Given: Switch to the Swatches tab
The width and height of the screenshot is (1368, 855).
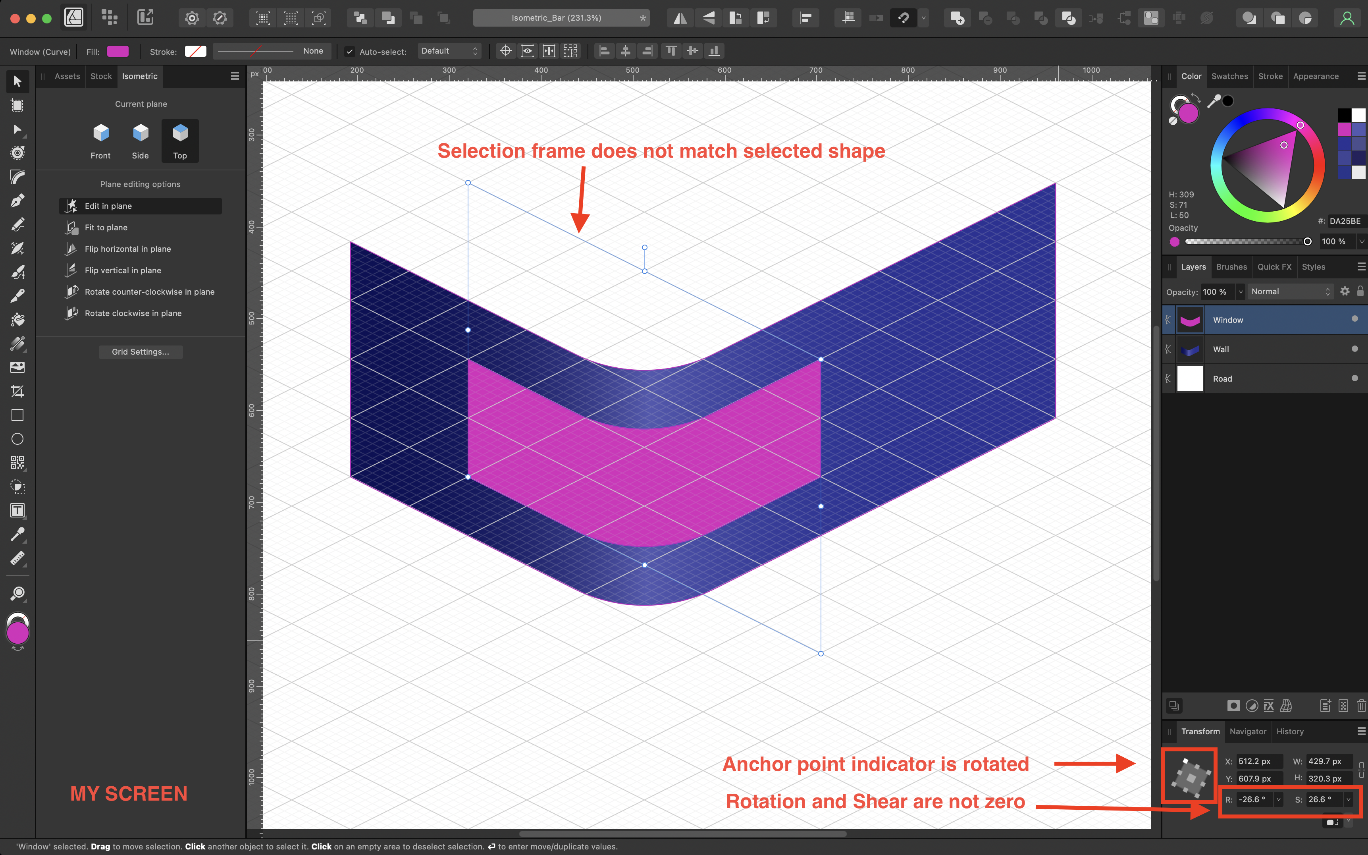Looking at the screenshot, I should pyautogui.click(x=1229, y=76).
